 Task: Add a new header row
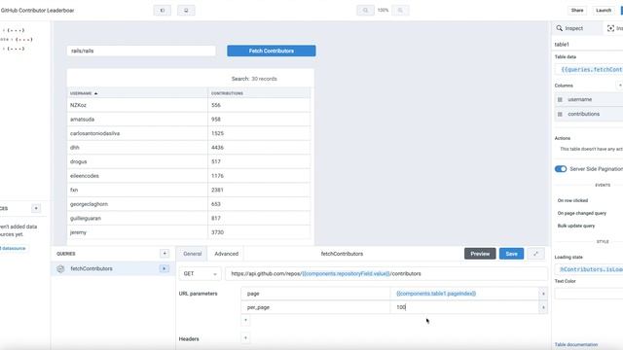(x=245, y=338)
